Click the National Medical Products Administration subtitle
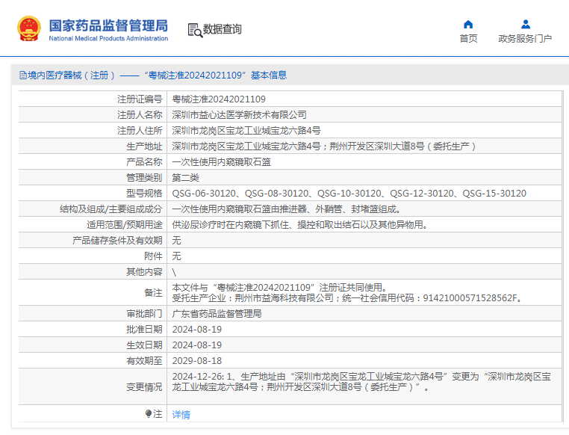569x435 pixels. click(x=108, y=38)
